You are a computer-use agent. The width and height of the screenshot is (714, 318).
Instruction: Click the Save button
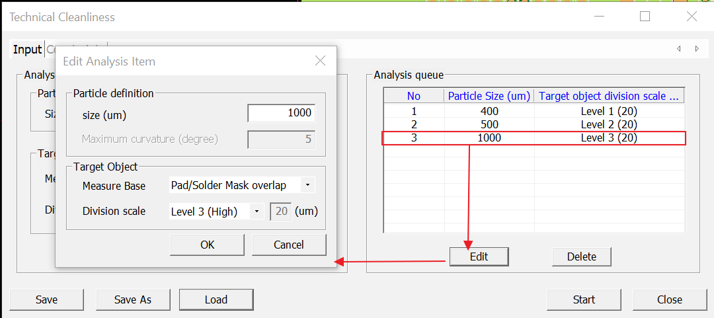(x=46, y=299)
